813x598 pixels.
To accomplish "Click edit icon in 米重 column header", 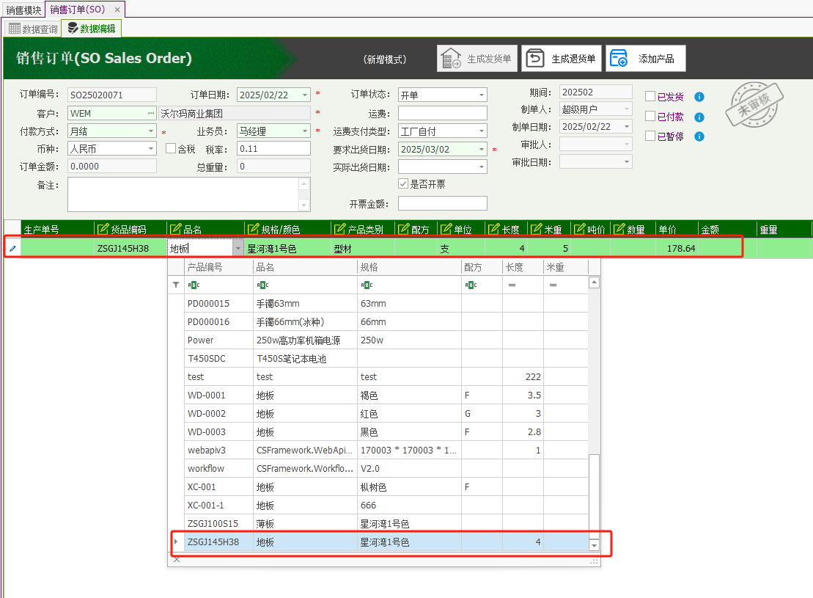I will pyautogui.click(x=537, y=229).
